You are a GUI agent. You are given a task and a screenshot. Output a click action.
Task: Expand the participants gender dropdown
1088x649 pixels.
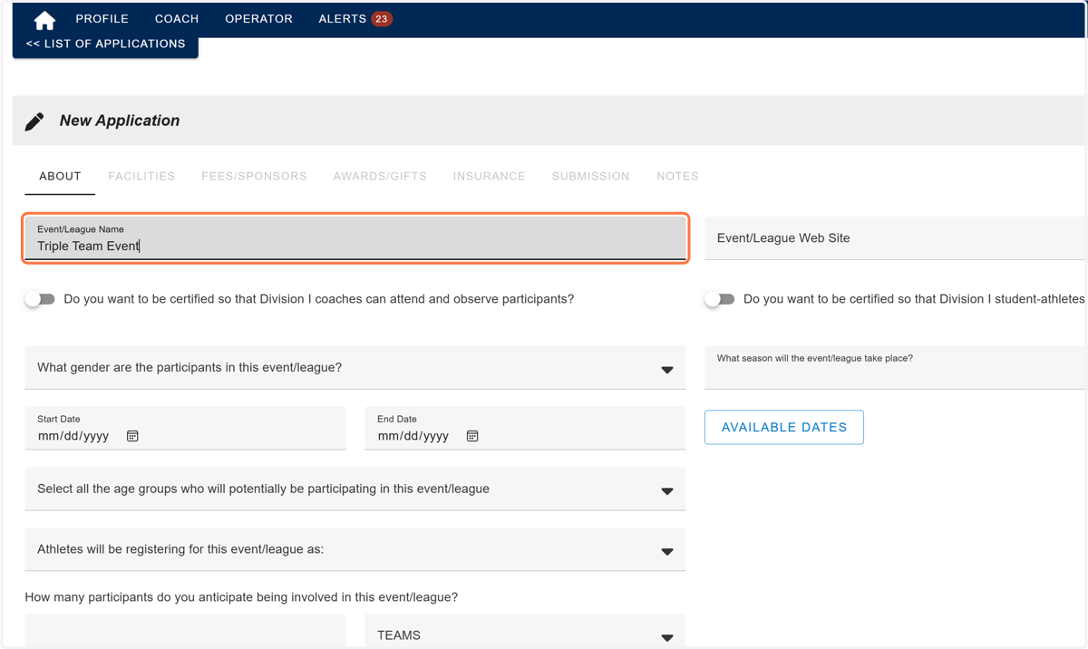pos(355,368)
